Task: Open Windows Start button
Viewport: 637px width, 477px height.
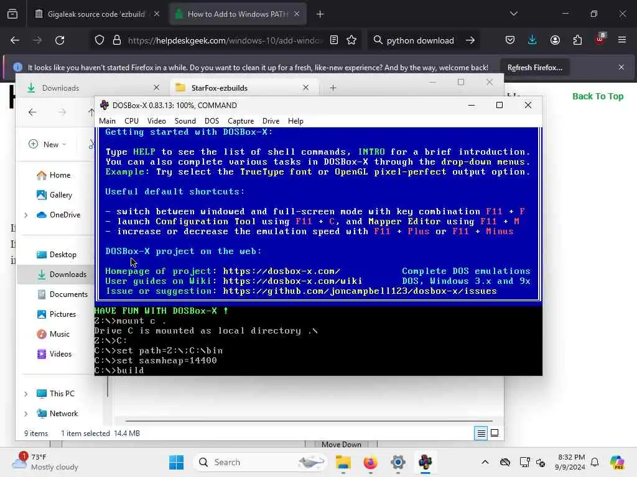Action: (x=176, y=462)
